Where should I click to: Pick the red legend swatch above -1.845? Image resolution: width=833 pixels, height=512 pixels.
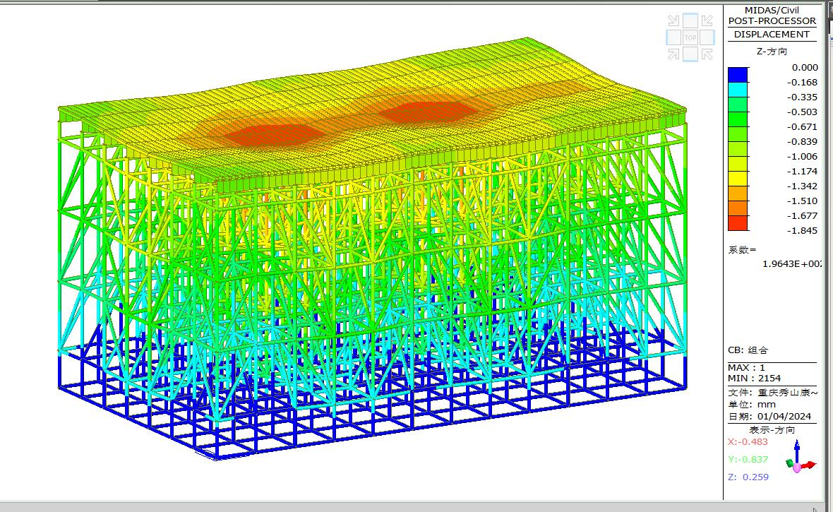(738, 223)
